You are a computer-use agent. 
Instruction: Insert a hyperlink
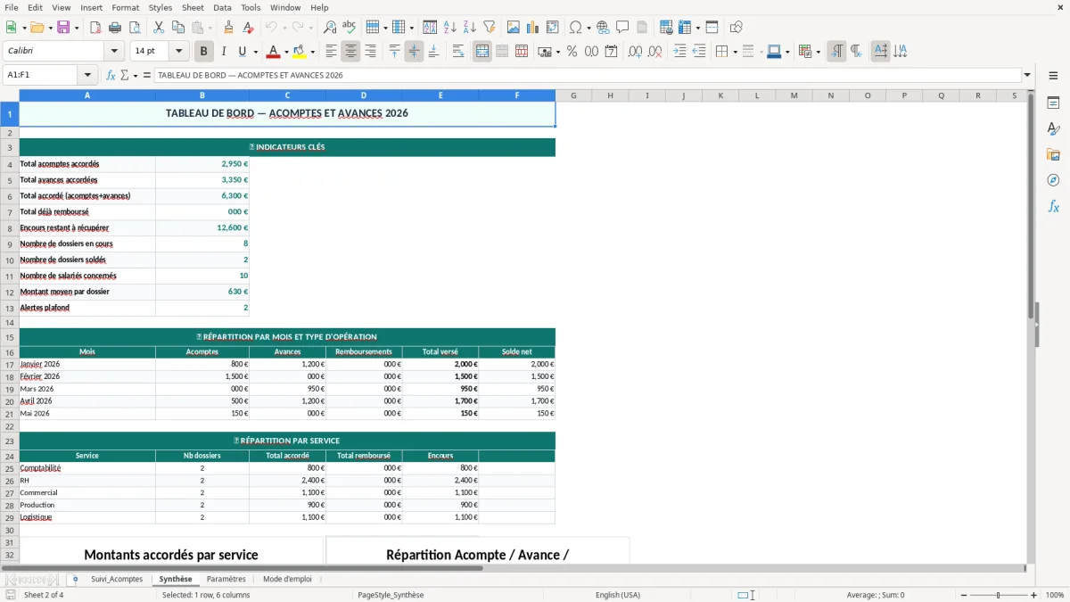pyautogui.click(x=603, y=28)
